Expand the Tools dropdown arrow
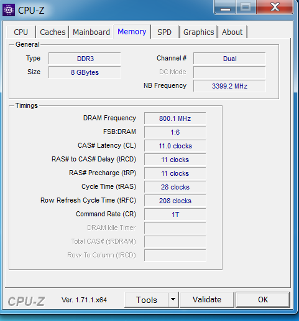Image resolution: width=299 pixels, height=321 pixels. [x=173, y=300]
